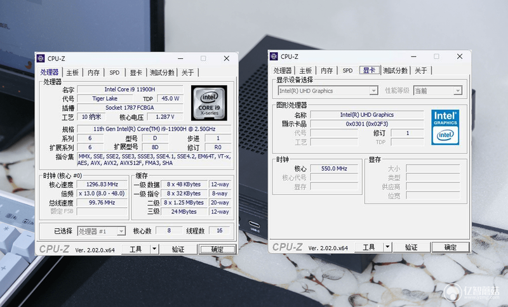Close the left CPU-Z window

(x=227, y=58)
